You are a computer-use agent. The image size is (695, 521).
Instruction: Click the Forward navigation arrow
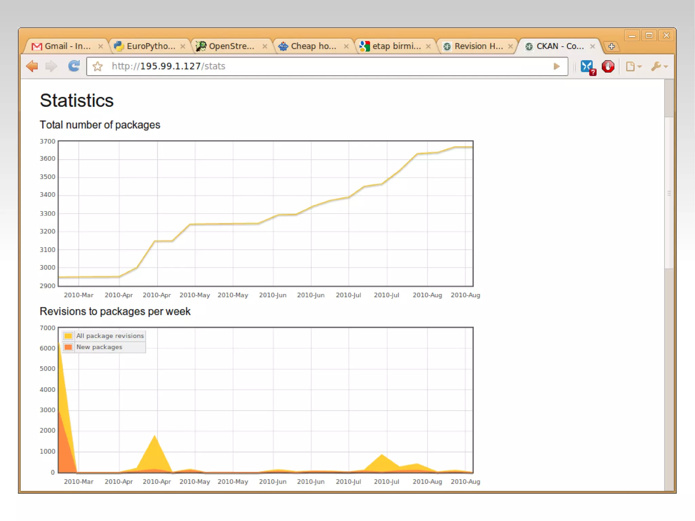click(51, 66)
